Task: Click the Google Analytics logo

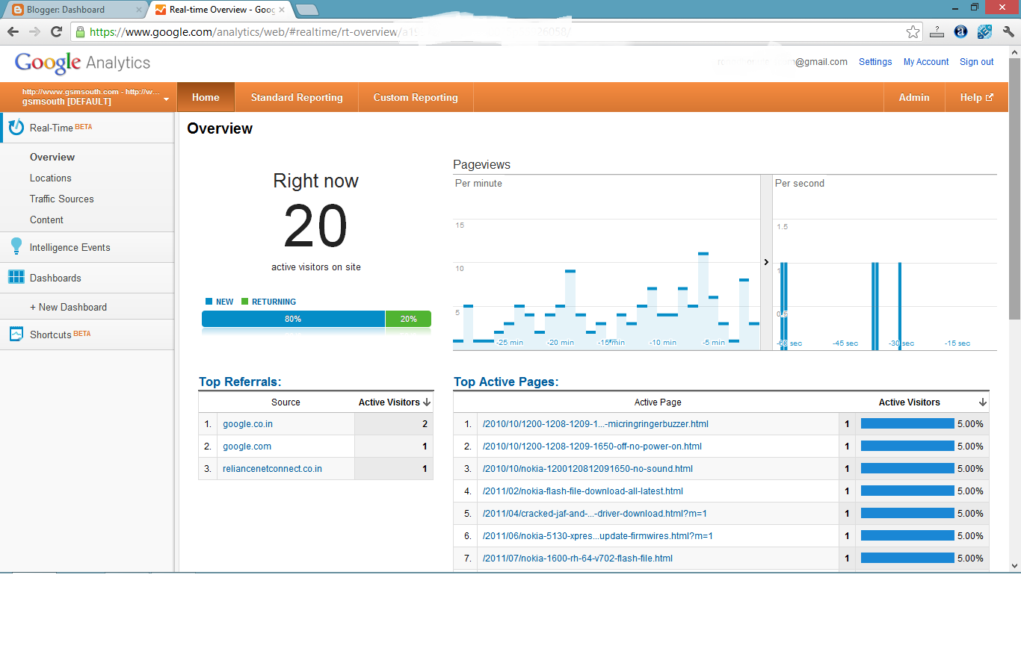Action: coord(82,63)
